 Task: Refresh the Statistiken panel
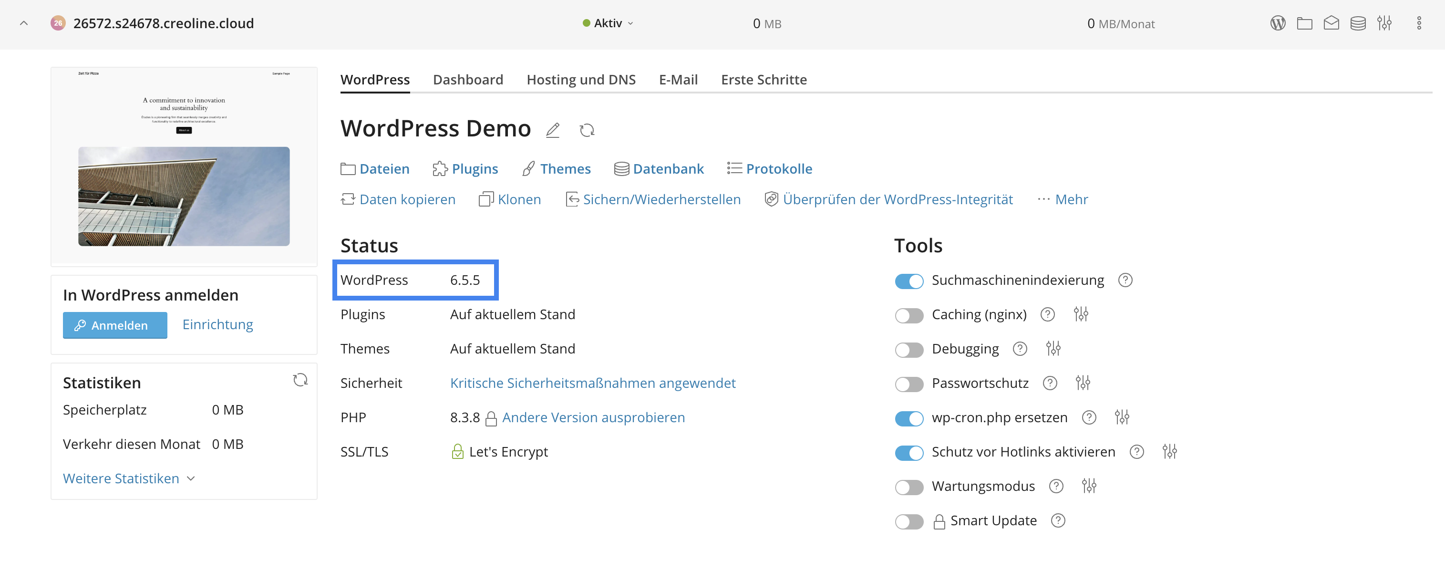coord(300,380)
